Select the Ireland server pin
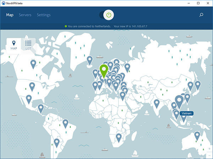Image resolution: width=213 pixels, height=159 pixels. coord(95,74)
